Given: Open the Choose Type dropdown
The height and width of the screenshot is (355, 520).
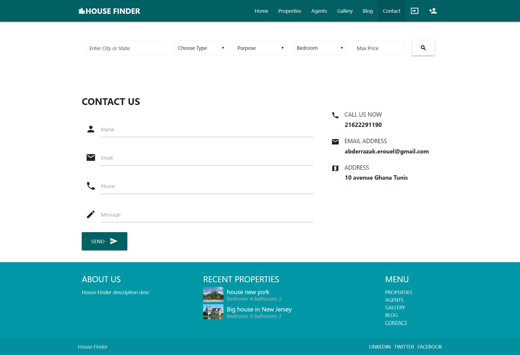Looking at the screenshot, I should 200,48.
